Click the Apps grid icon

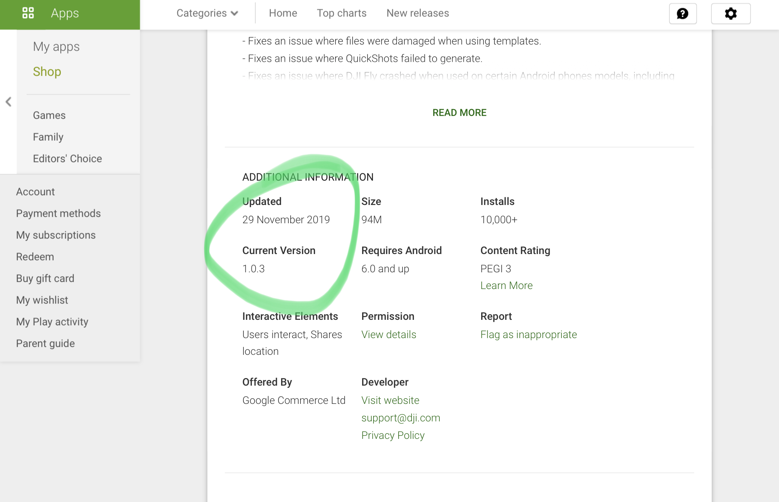[x=28, y=13]
